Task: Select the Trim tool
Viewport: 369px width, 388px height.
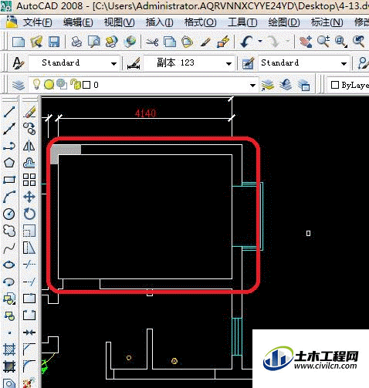Action: point(29,265)
